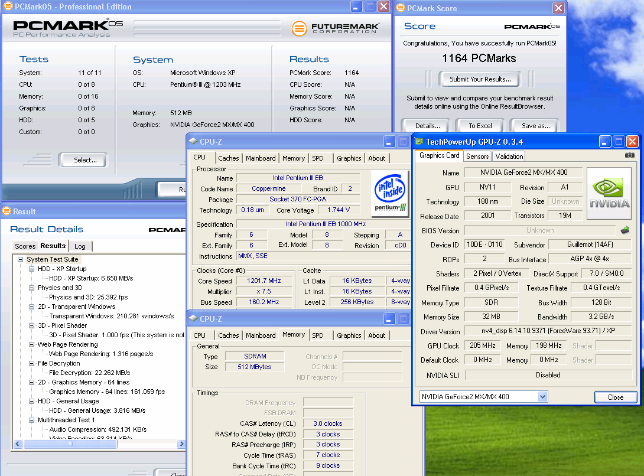Viewport: 644px width, 476px height.
Task: Collapse the System Test Suite node
Action: 20,259
